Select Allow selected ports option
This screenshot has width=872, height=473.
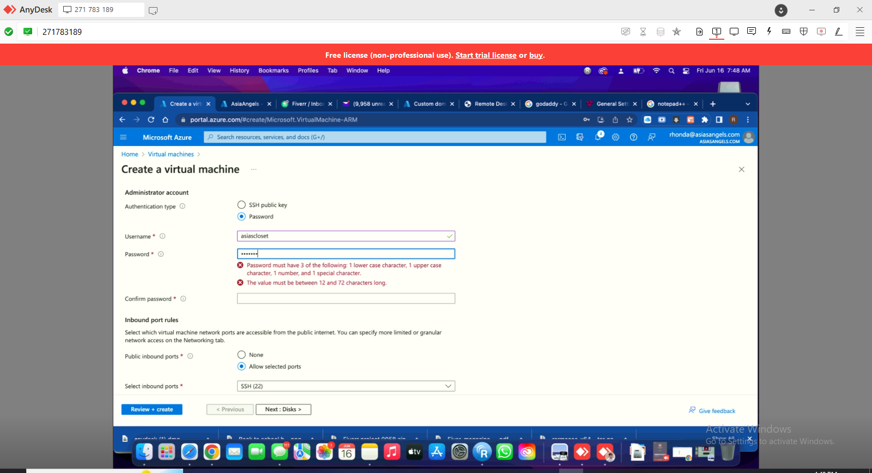(x=241, y=366)
